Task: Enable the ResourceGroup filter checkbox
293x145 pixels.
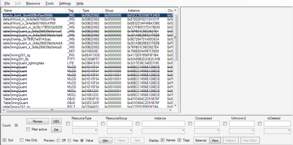Action: (103, 123)
